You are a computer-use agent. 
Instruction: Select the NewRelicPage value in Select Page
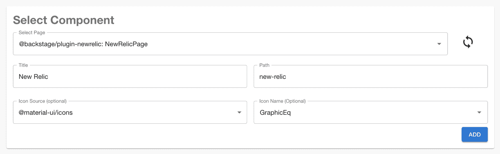pos(83,44)
